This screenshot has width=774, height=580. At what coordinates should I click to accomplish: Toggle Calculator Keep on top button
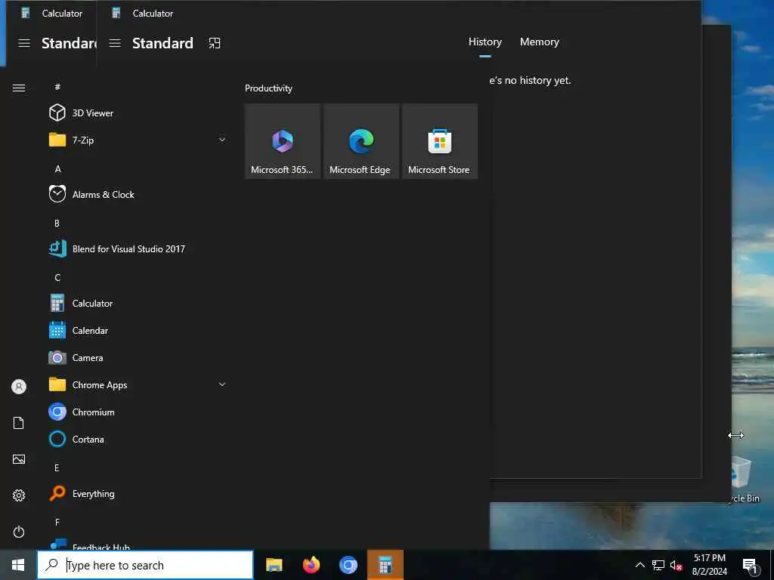pyautogui.click(x=214, y=43)
